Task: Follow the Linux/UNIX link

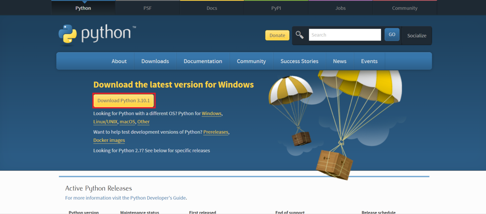Action: click(x=105, y=122)
